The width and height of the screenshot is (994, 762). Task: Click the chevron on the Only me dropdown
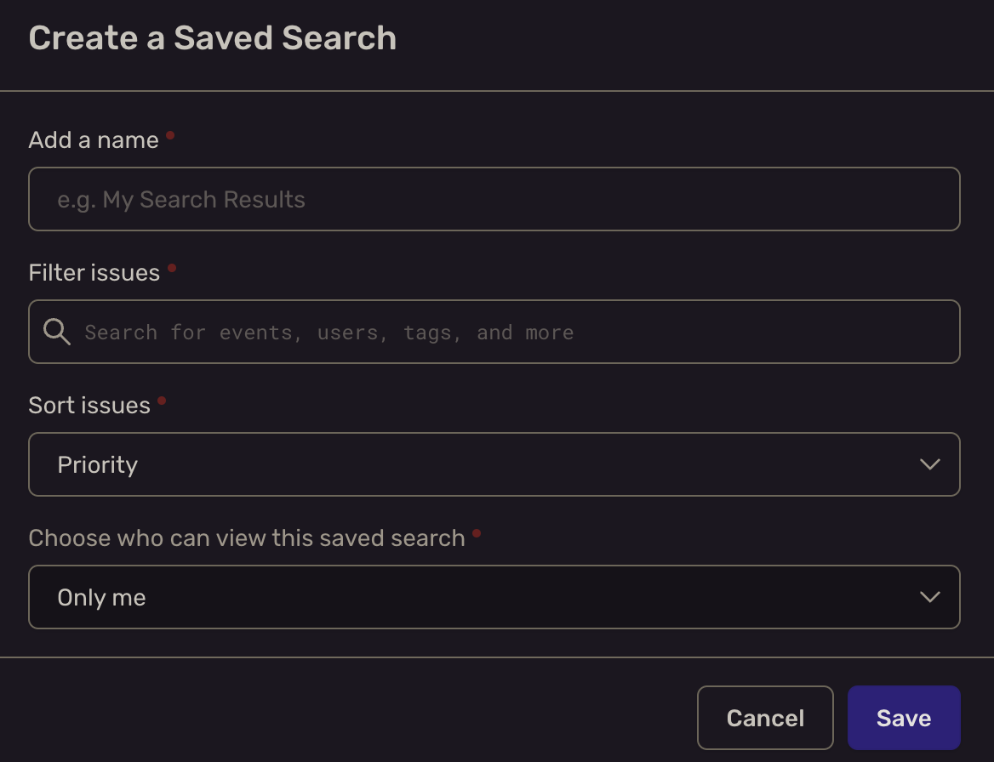930,596
